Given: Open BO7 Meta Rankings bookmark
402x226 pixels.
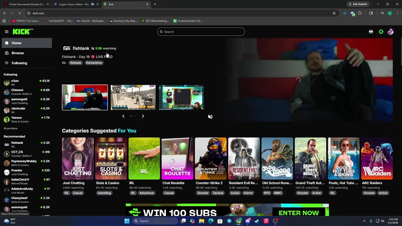Looking at the screenshot, I should tap(155, 21).
